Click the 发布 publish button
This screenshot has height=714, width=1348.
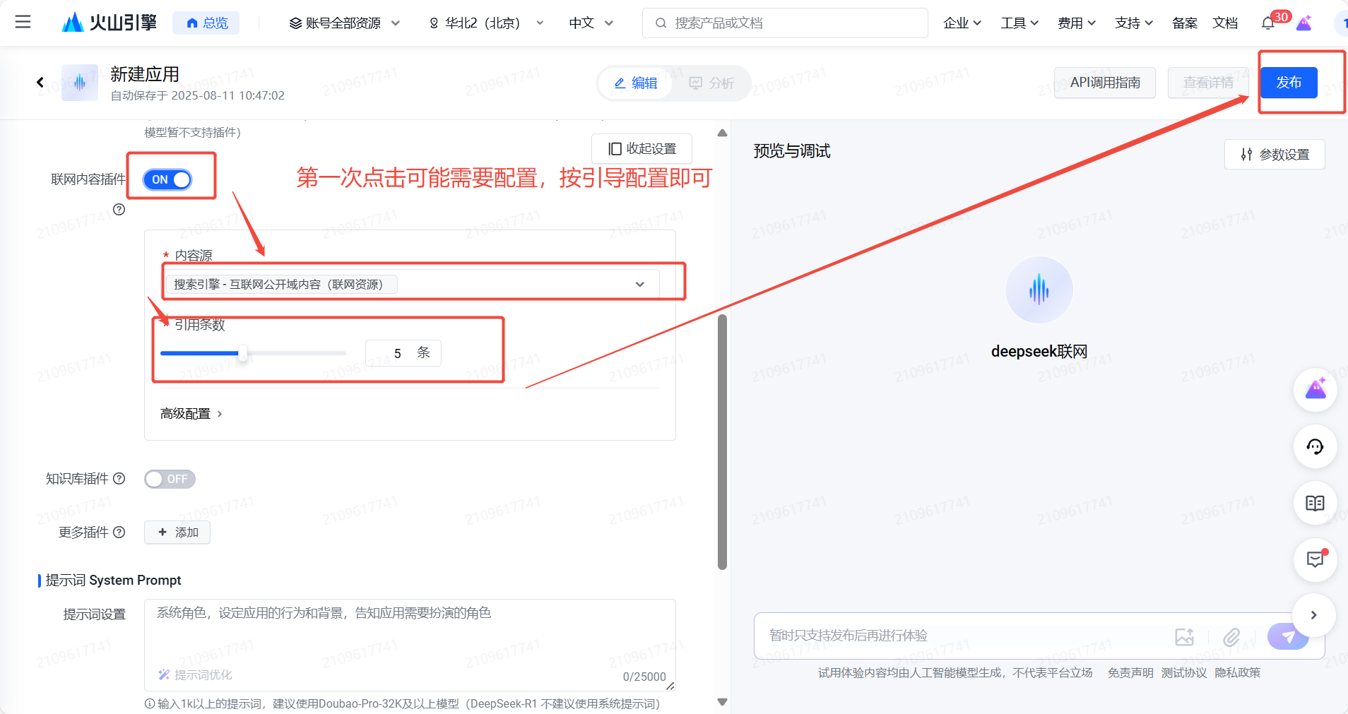[1289, 83]
